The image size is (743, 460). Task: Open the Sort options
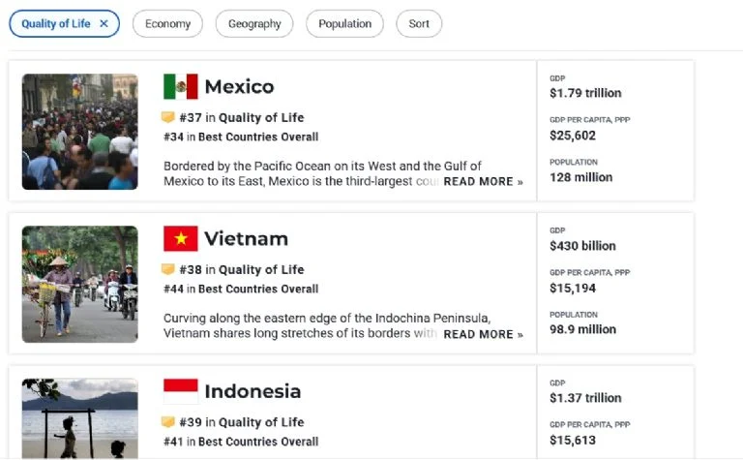[419, 24]
